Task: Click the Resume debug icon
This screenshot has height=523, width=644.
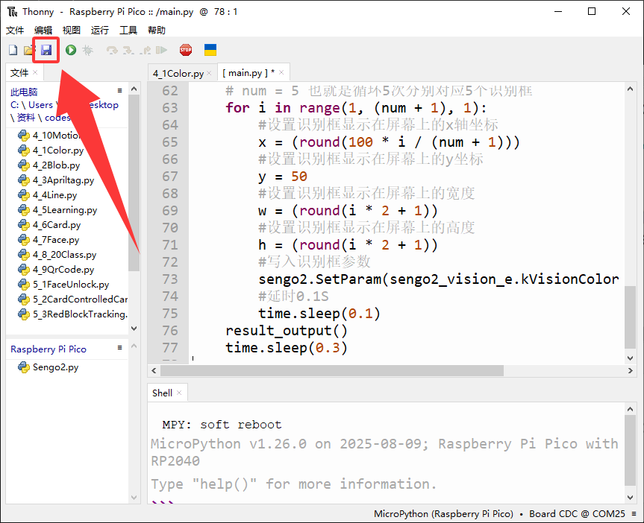Action: (x=161, y=50)
